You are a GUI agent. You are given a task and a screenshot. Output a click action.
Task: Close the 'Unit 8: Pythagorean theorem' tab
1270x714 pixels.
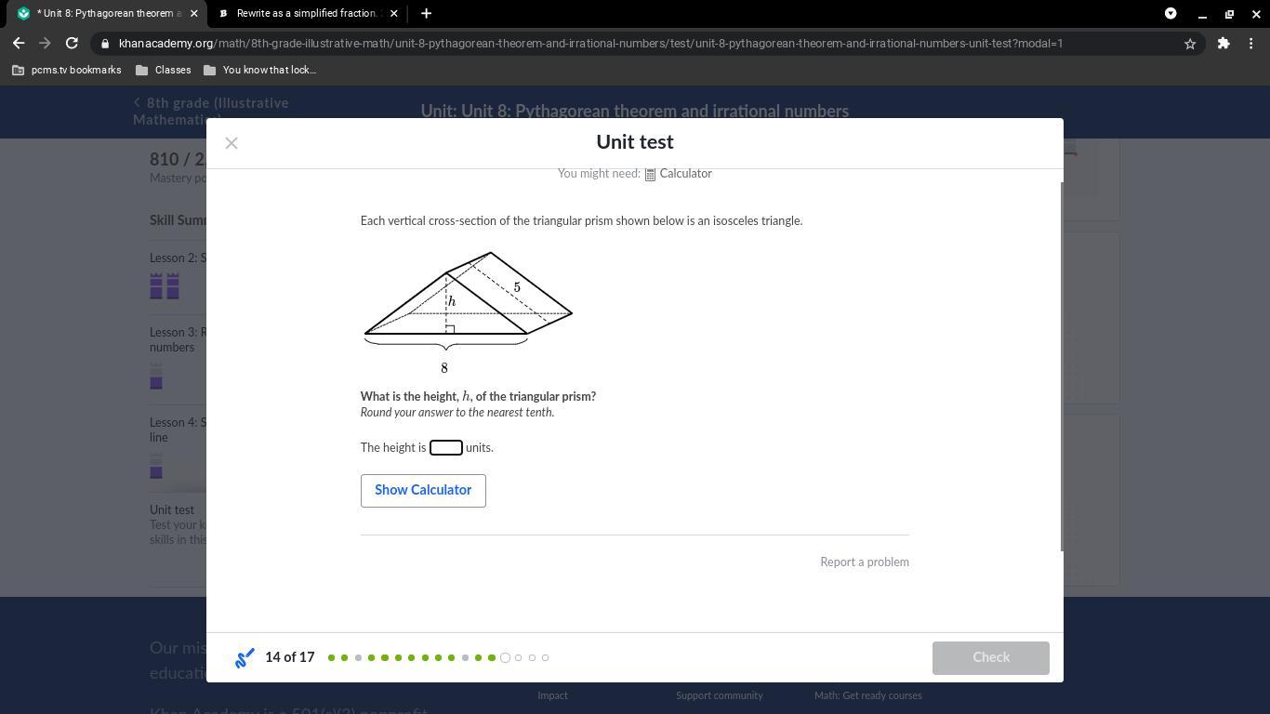193,13
